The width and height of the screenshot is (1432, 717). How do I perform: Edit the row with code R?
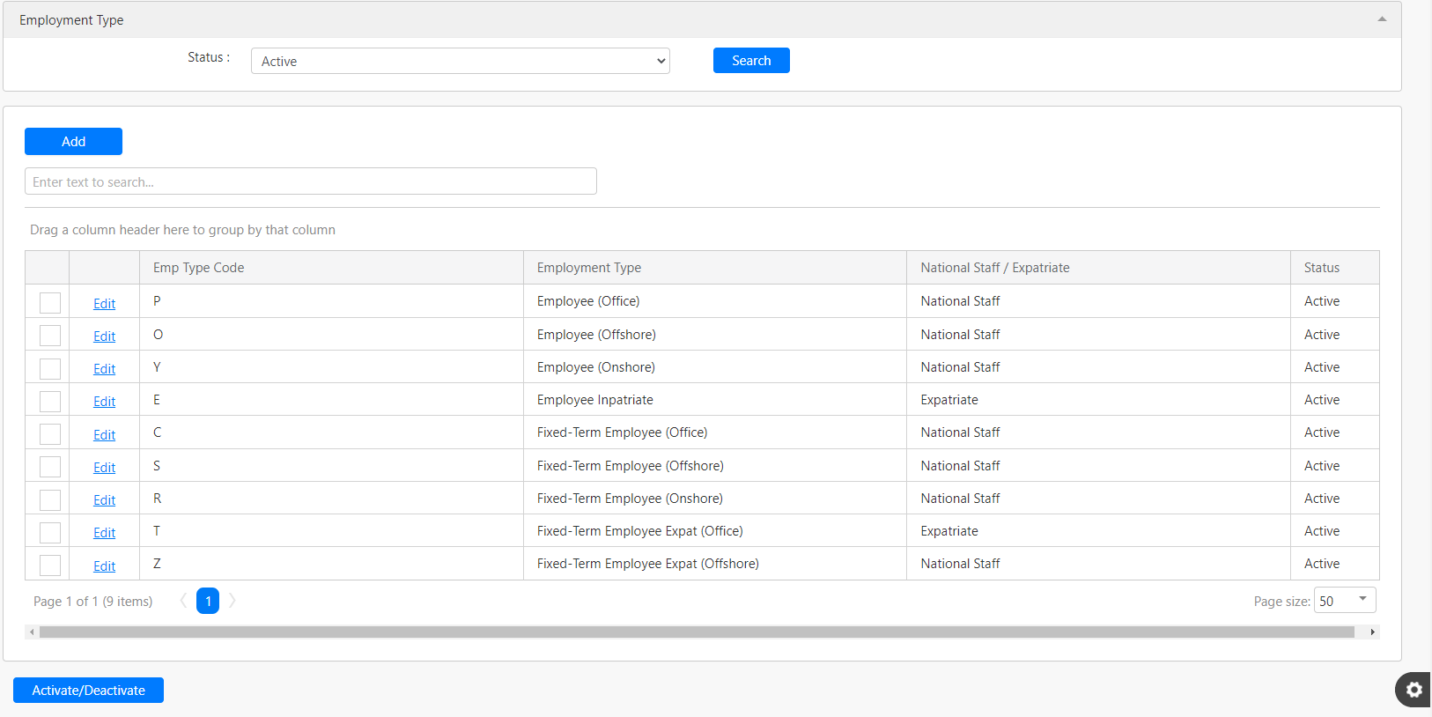104,500
